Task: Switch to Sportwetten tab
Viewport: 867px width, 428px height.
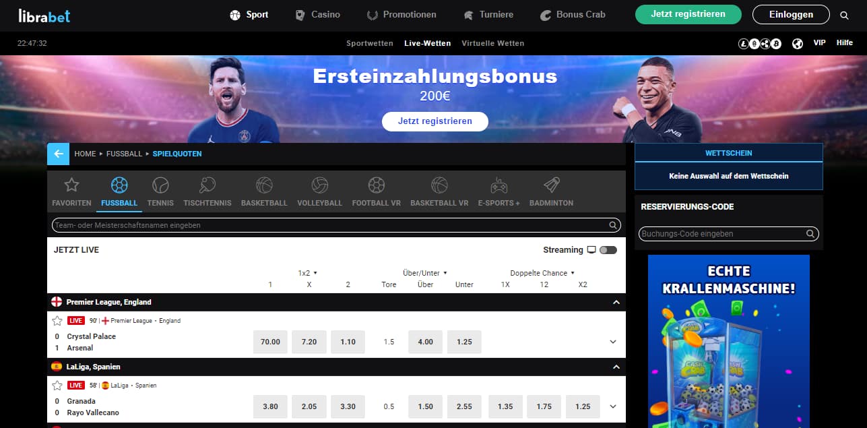Action: coord(370,43)
